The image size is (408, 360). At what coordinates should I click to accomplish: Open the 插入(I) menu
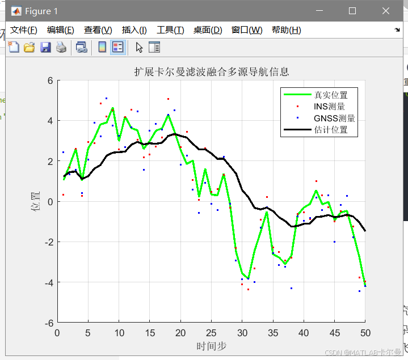pos(134,30)
